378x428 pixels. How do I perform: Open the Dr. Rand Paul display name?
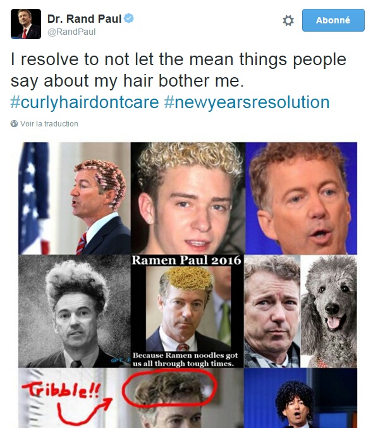click(84, 19)
